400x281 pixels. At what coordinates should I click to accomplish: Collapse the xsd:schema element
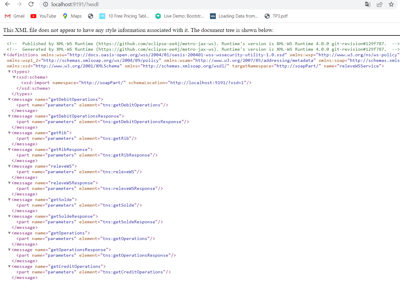pyautogui.click(x=14, y=77)
